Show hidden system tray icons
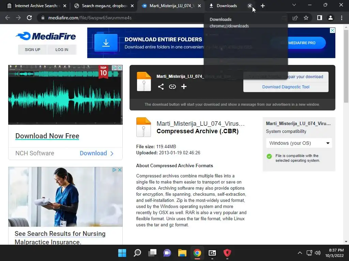The image size is (349, 261). click(300, 253)
